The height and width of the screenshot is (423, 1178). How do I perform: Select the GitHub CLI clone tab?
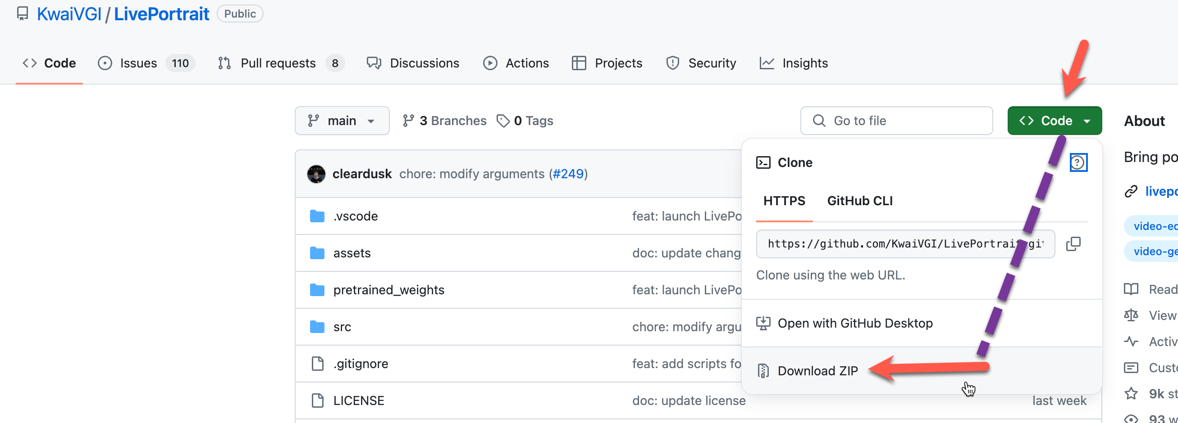[860, 201]
